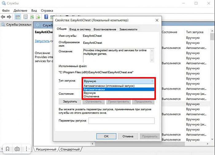Switch to the 'Вход в систему' tab
The width and height of the screenshot is (215, 155).
coord(80,29)
